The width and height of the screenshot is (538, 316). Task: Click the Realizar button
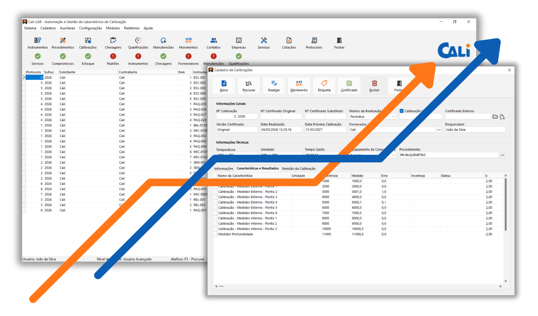point(274,84)
